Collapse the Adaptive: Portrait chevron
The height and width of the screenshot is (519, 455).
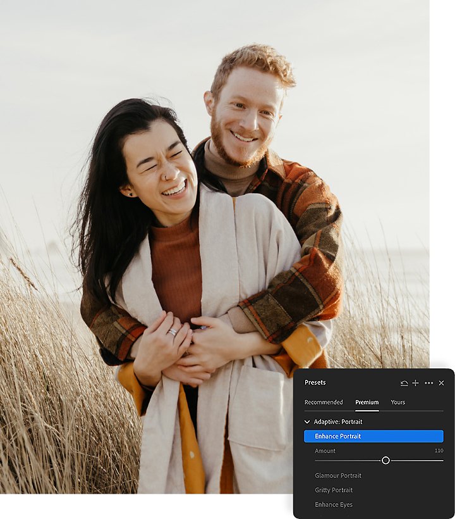[x=307, y=422]
